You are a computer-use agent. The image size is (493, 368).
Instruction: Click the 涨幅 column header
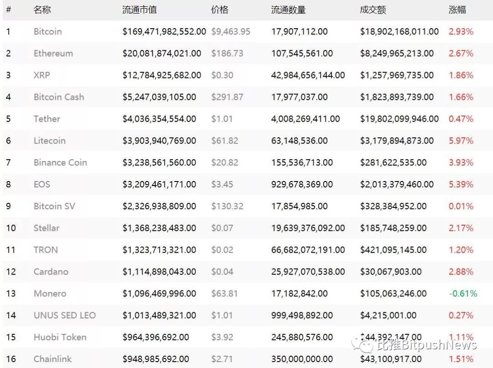coord(457,10)
